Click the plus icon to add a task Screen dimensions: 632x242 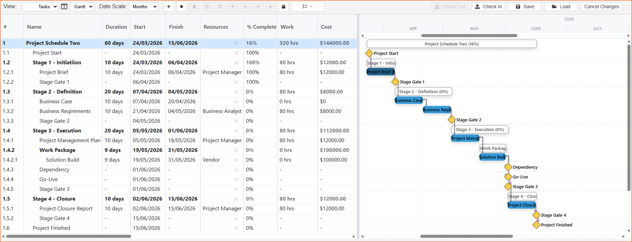(169, 7)
